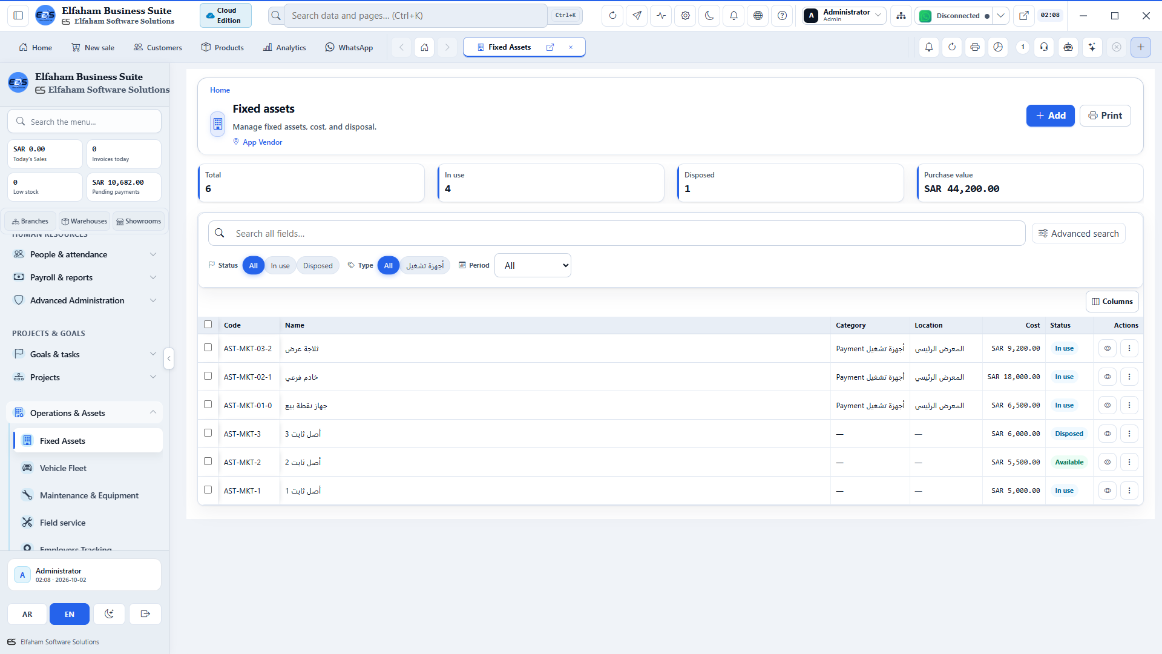Open the help question mark icon
The image size is (1162, 654).
tap(782, 16)
